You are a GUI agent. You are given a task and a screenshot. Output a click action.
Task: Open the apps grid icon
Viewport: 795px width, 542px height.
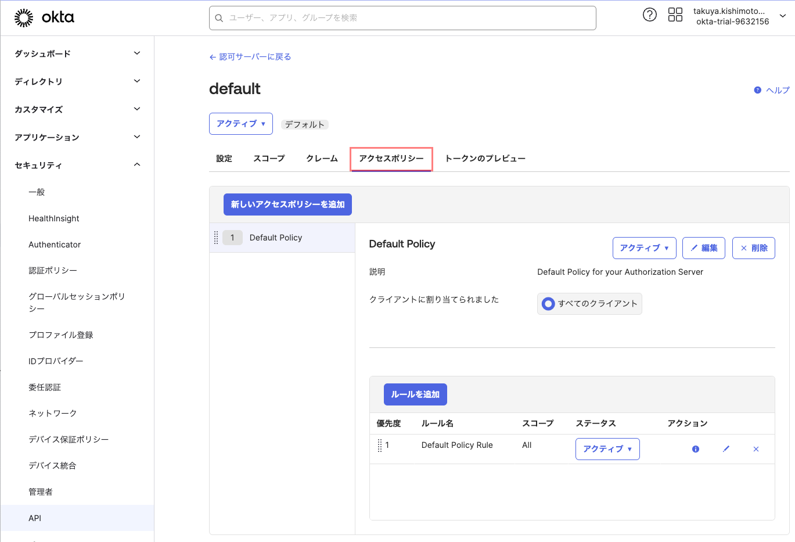coord(675,15)
